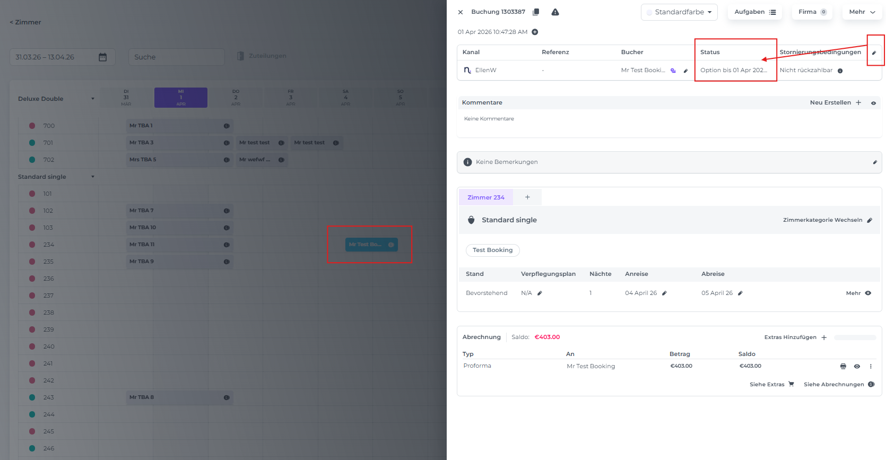Edit the Anreise date 04 April 26
886x460 pixels.
coord(664,293)
